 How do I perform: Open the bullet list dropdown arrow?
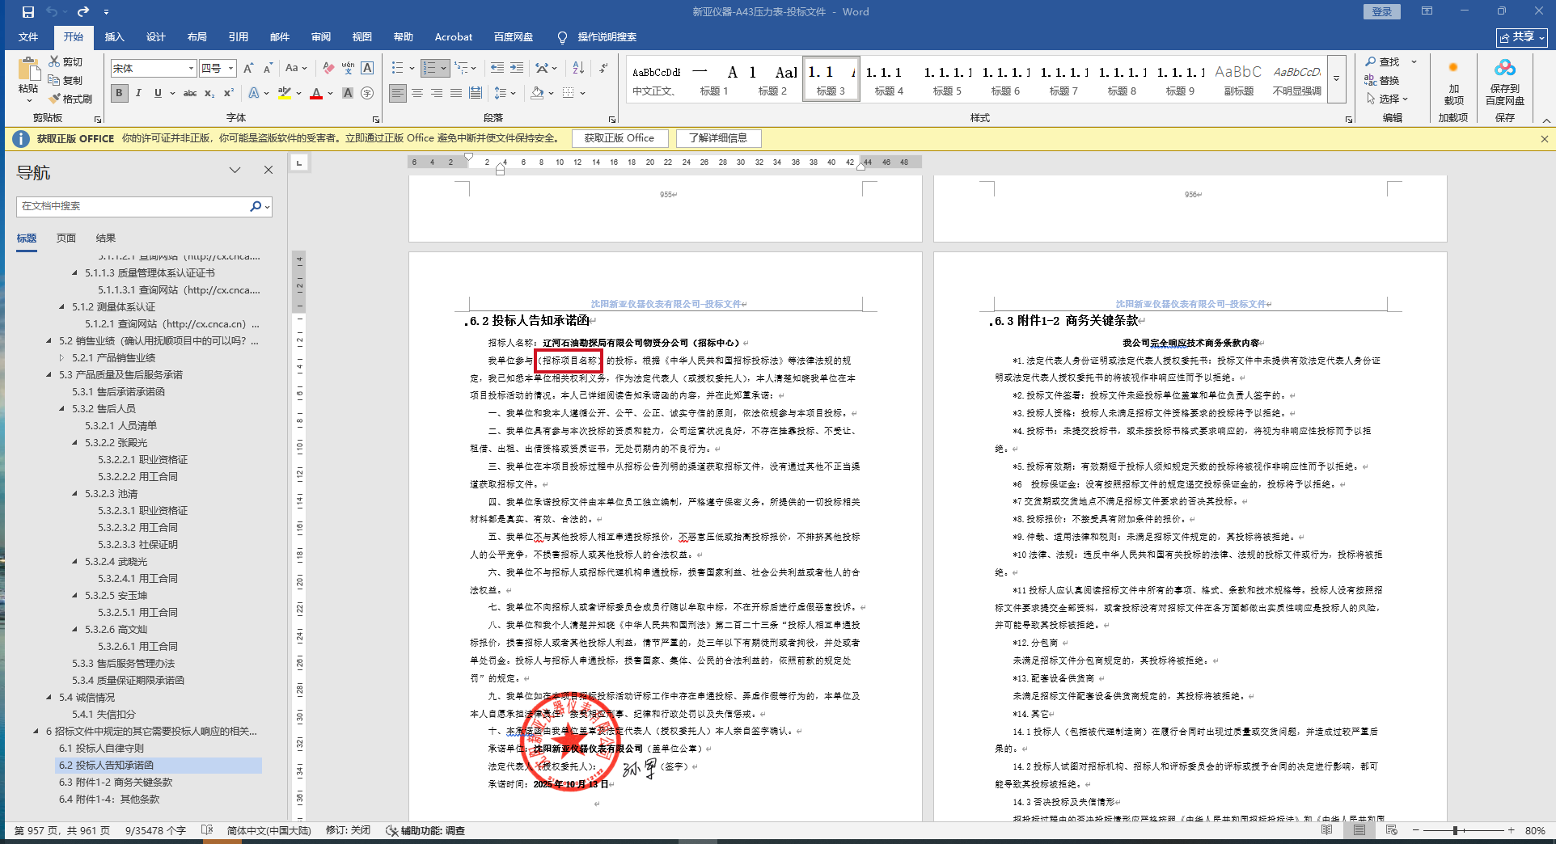[412, 68]
